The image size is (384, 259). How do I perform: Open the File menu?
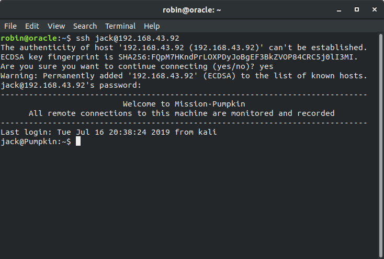pos(10,26)
